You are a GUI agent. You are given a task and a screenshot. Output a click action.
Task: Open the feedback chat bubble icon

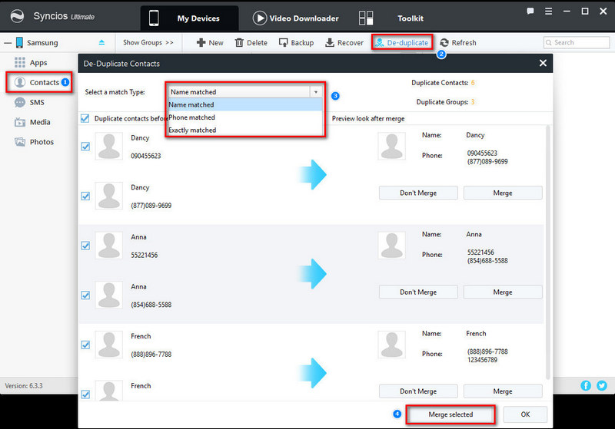click(530, 11)
